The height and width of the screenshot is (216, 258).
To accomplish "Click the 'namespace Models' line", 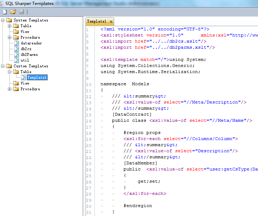I will pyautogui.click(x=125, y=84).
